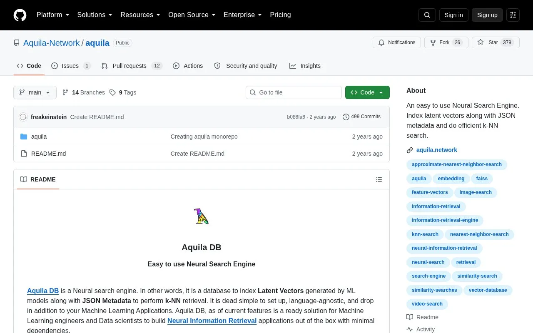Switch to the Security and quality tab
This screenshot has width=533, height=333.
pos(246,66)
